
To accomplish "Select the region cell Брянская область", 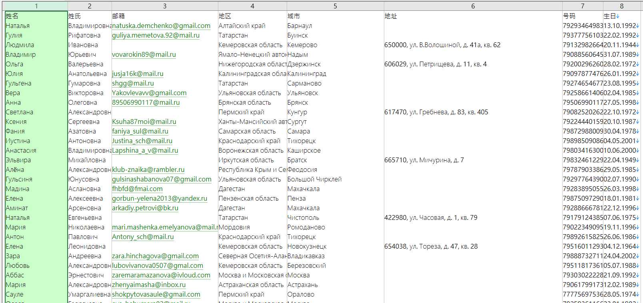I will pos(252,102).
